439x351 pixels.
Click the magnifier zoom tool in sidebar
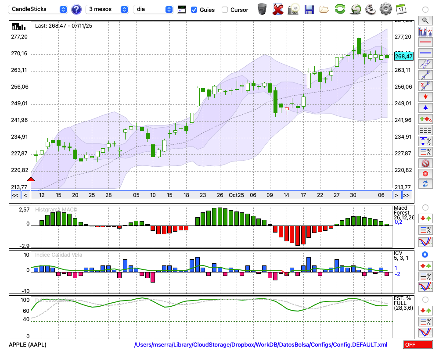pos(425,20)
